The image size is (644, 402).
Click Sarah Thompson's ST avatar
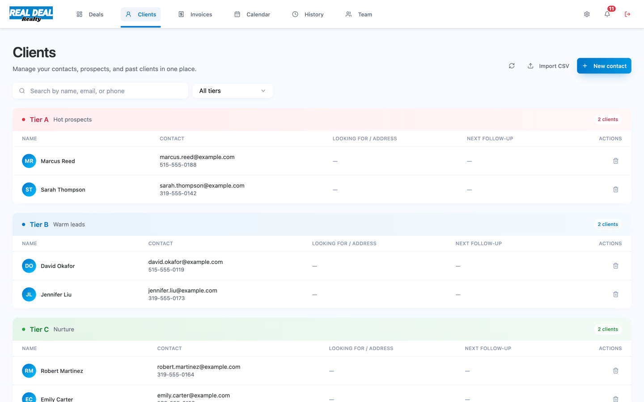point(29,189)
